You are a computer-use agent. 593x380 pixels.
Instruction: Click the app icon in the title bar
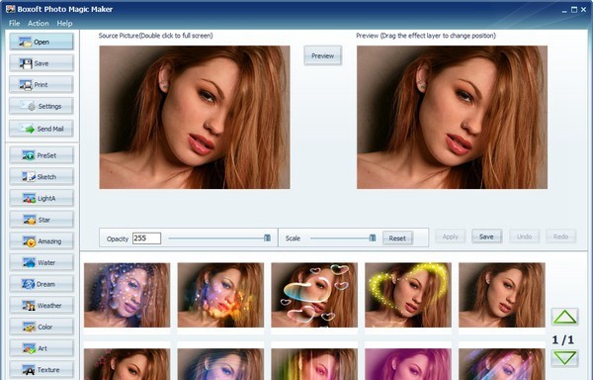[x=10, y=9]
